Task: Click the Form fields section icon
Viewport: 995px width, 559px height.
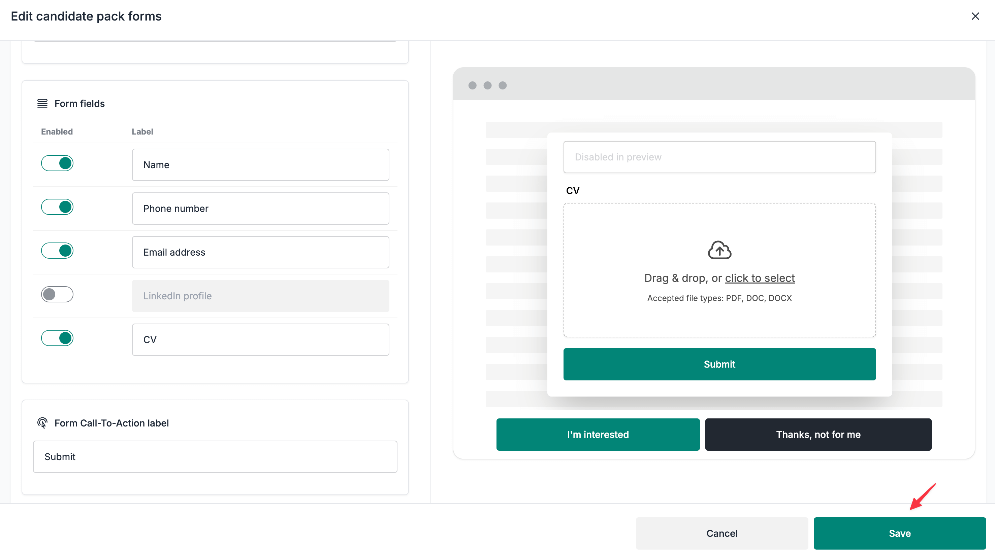Action: coord(42,103)
